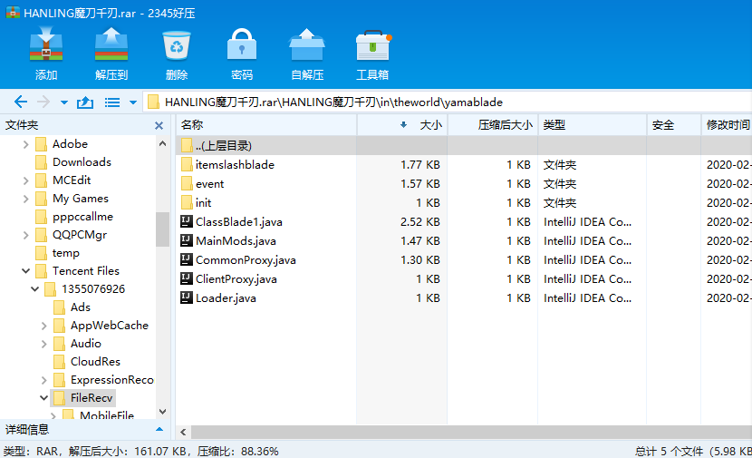
Task: Select the temp folder in tree
Action: tap(66, 253)
